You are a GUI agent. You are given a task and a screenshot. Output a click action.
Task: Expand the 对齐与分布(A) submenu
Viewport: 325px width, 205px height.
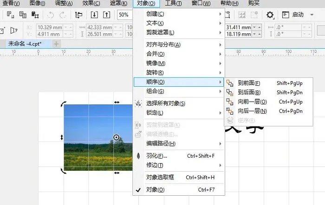click(179, 45)
